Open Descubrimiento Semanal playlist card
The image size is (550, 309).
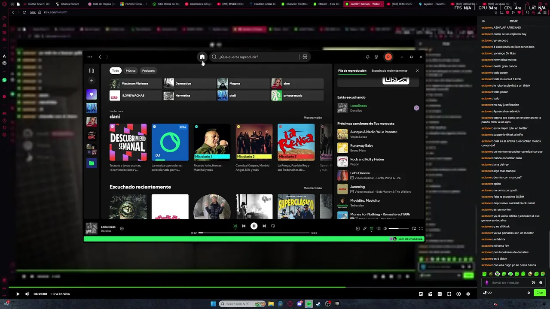point(128,148)
